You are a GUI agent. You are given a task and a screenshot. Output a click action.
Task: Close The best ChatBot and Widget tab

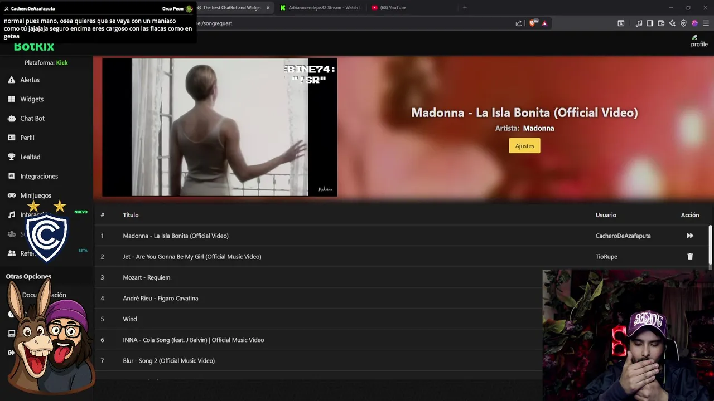click(x=268, y=8)
